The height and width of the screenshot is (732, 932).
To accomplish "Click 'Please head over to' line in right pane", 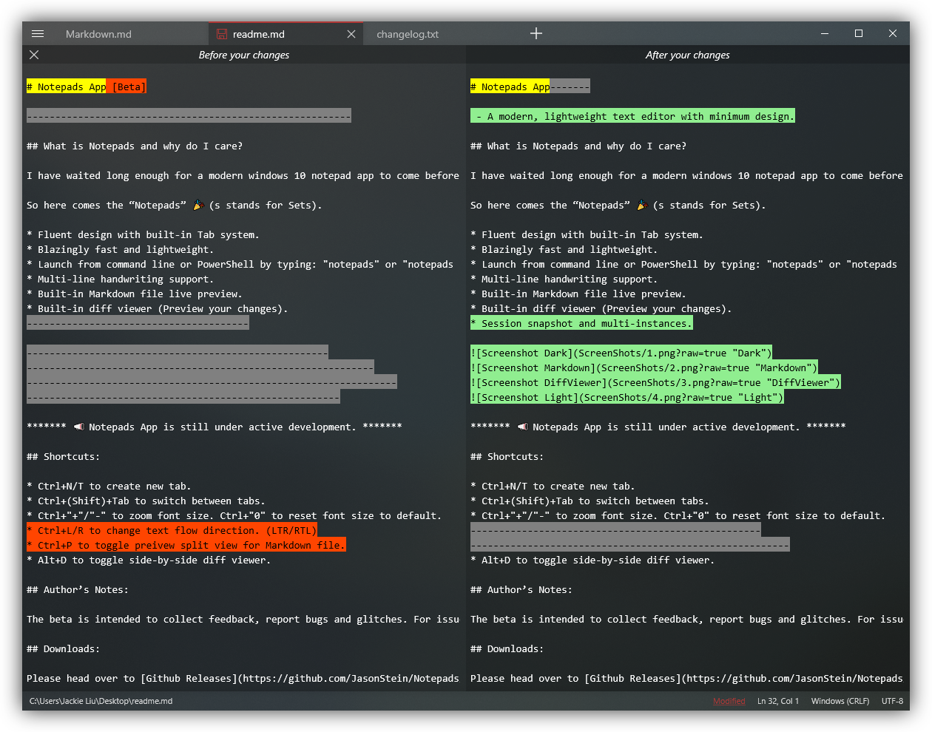I will pyautogui.click(x=686, y=678).
